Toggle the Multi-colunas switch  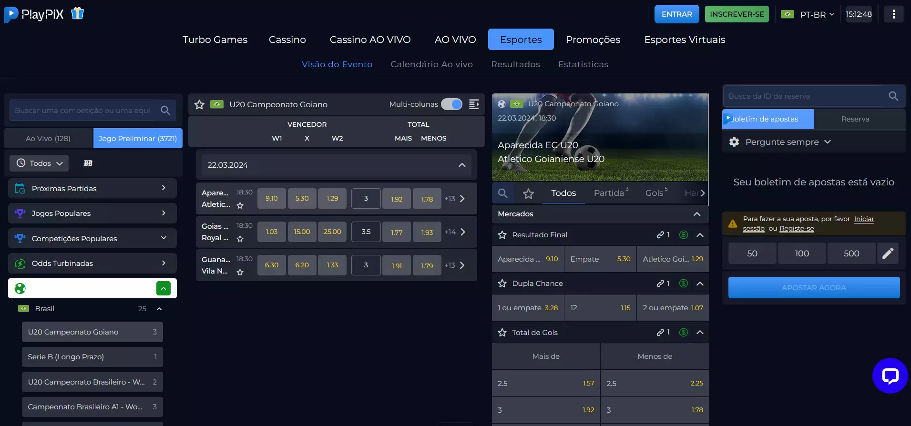[x=451, y=104]
